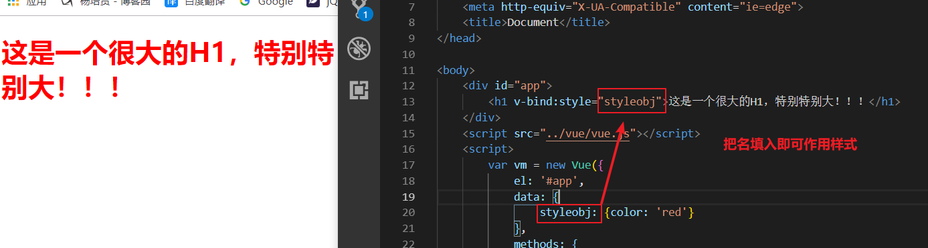This screenshot has width=928, height=248.
Task: Click the methods: { line
Action: (545, 244)
